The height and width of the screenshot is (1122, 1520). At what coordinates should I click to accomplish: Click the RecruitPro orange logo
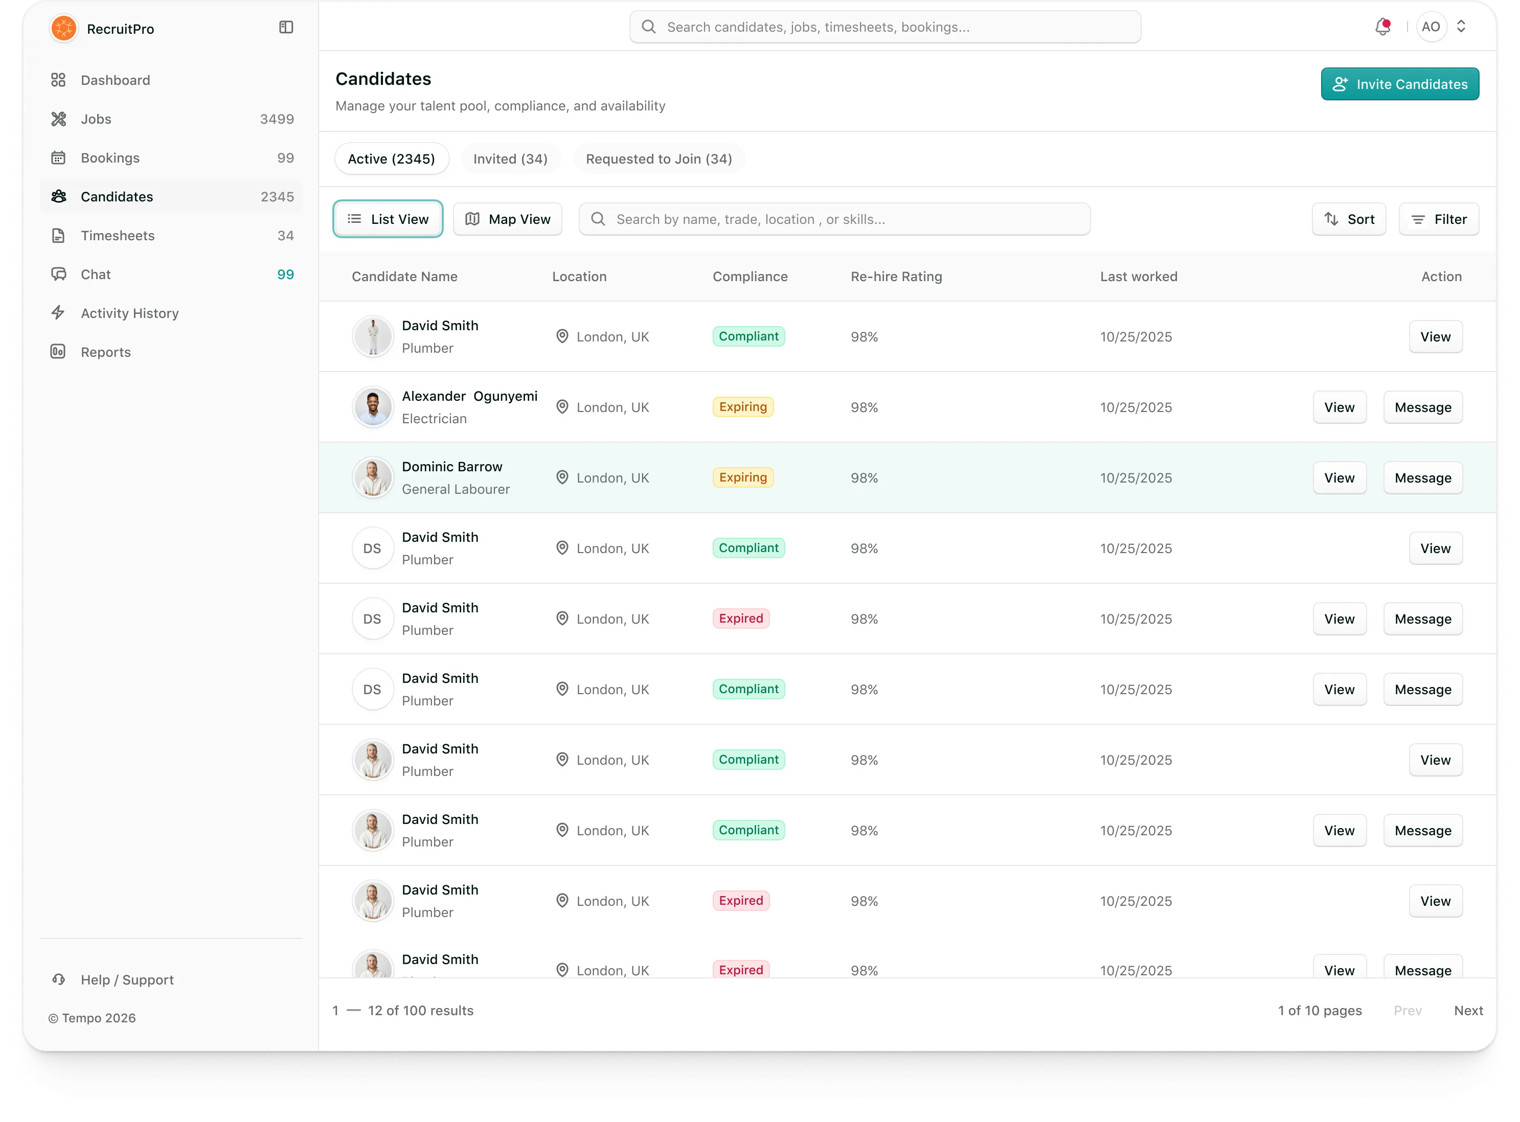(64, 29)
